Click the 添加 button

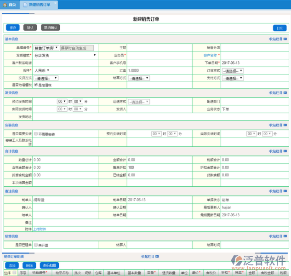(12, 265)
